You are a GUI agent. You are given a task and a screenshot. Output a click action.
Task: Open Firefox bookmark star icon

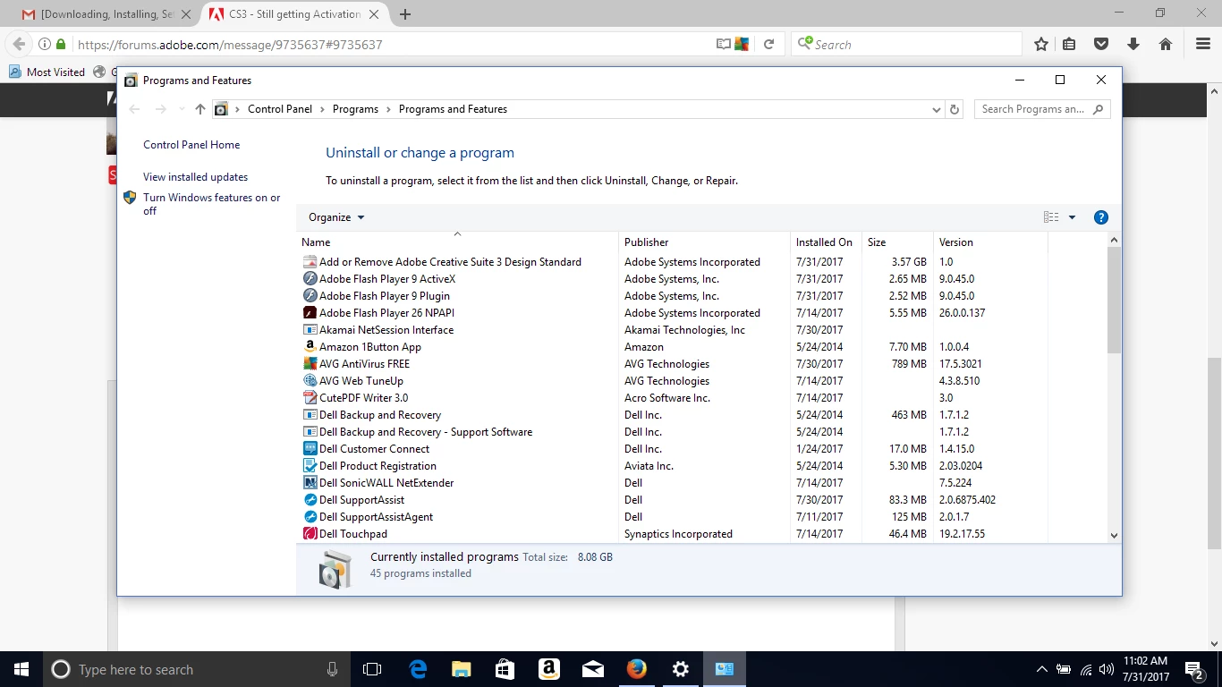click(1041, 44)
